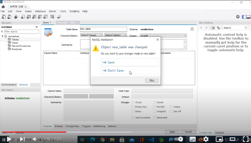Open the preferences gear icon at top right

tap(238, 17)
